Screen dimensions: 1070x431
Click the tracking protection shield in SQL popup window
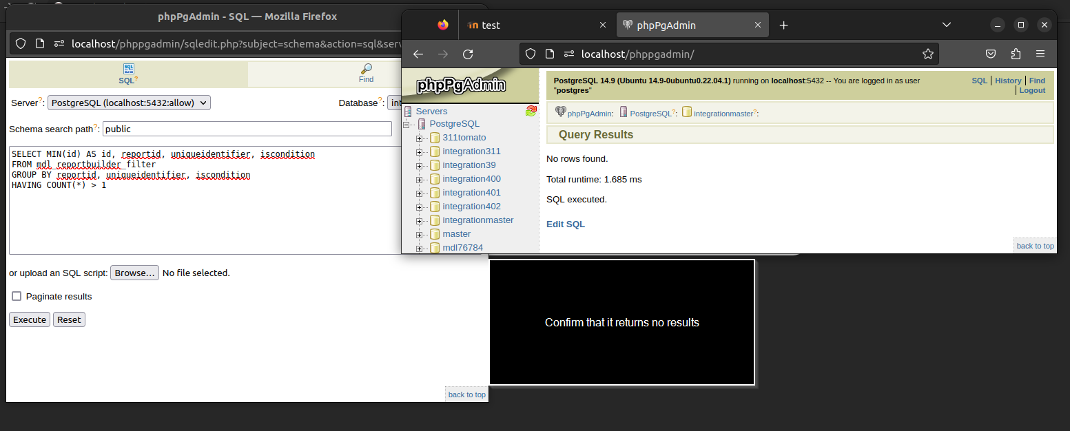point(21,43)
